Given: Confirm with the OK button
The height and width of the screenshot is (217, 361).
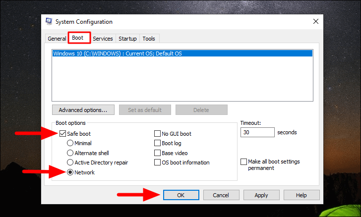Looking at the screenshot, I should (181, 195).
